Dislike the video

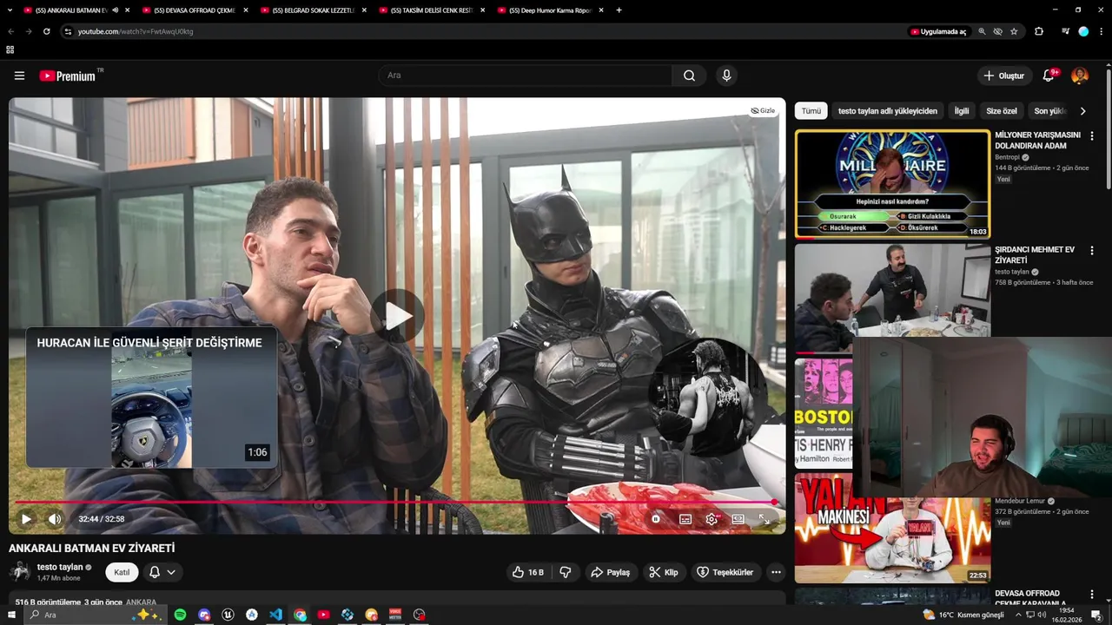(x=565, y=572)
